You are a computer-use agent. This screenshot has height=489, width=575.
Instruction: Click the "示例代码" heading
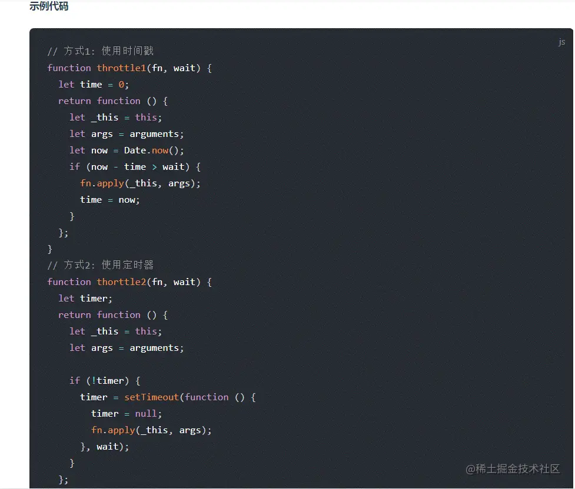(x=49, y=6)
